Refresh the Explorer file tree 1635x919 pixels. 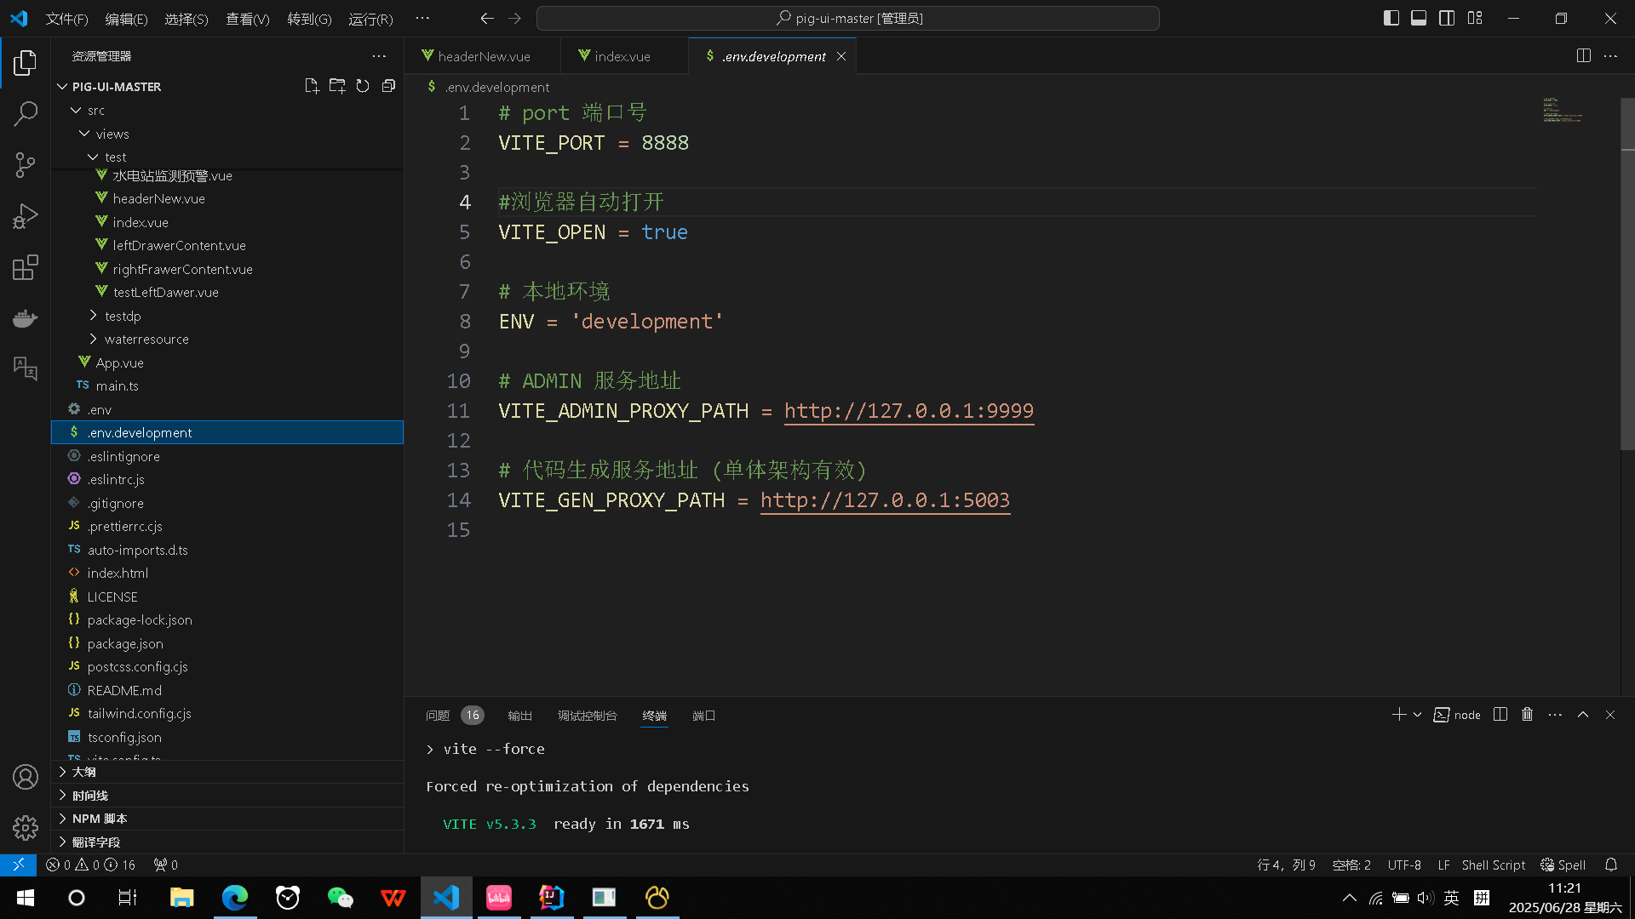point(363,85)
